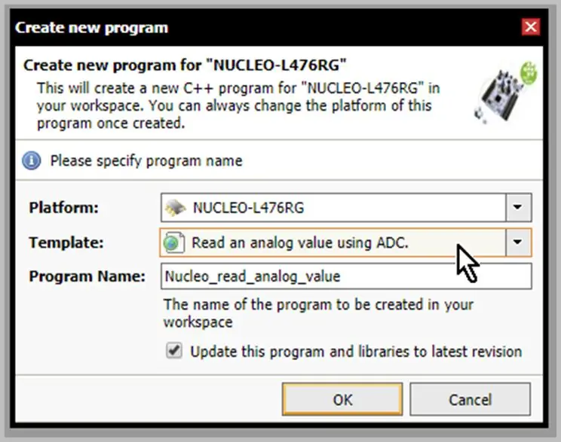
Task: Click the Please specify program name message
Action: (146, 161)
